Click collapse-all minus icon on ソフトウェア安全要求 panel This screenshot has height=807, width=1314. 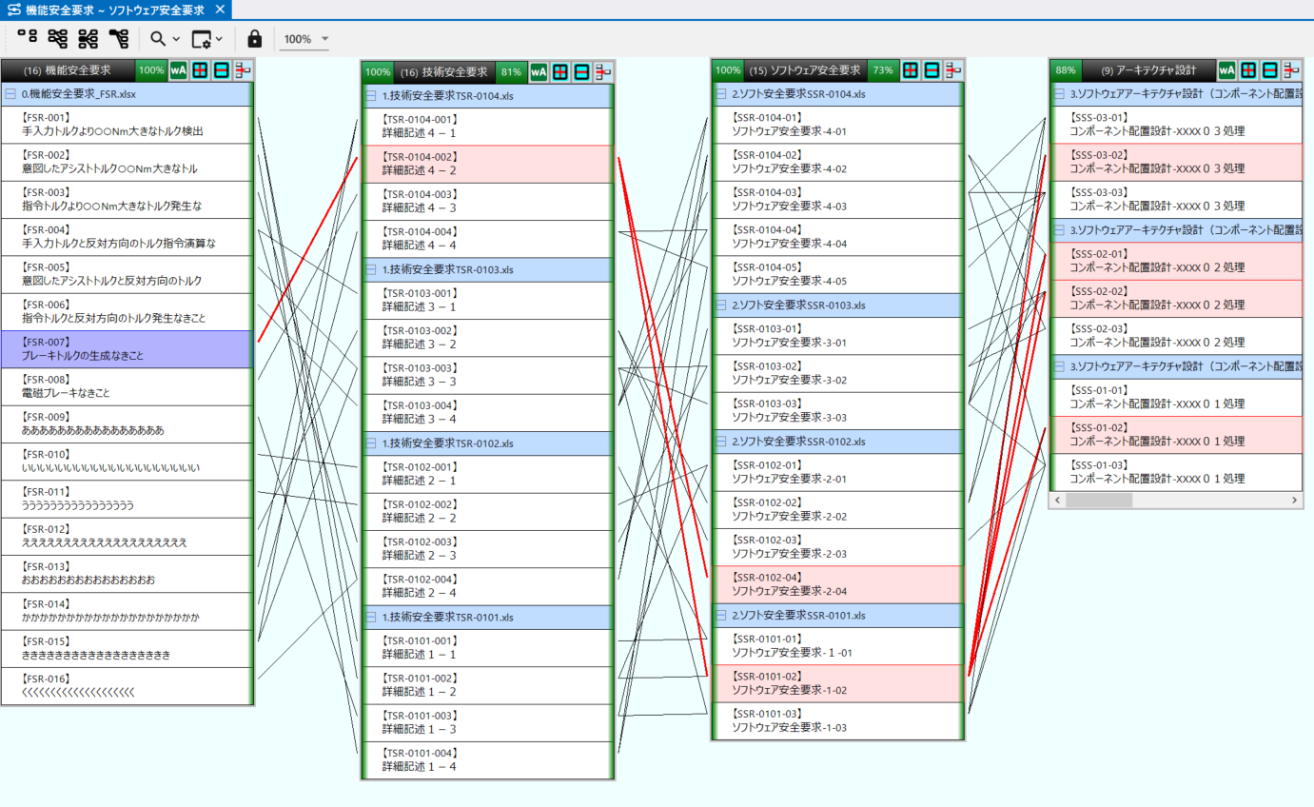(932, 70)
